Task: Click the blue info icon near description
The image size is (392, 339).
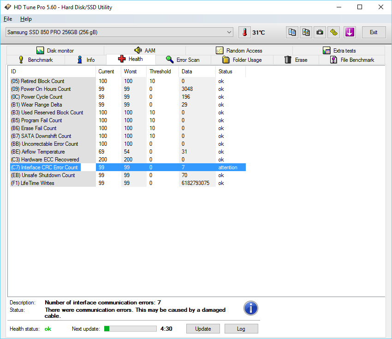Action: 251,308
